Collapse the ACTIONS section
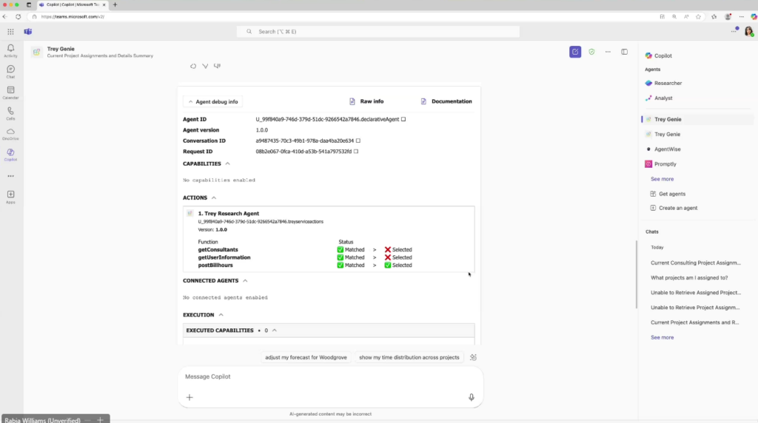The height and width of the screenshot is (423, 758). pyautogui.click(x=214, y=197)
